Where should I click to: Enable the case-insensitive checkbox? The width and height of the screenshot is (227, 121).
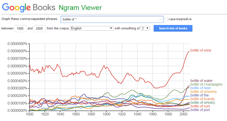(x=166, y=19)
